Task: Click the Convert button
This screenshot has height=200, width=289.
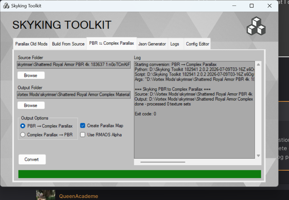Action: click(32, 159)
